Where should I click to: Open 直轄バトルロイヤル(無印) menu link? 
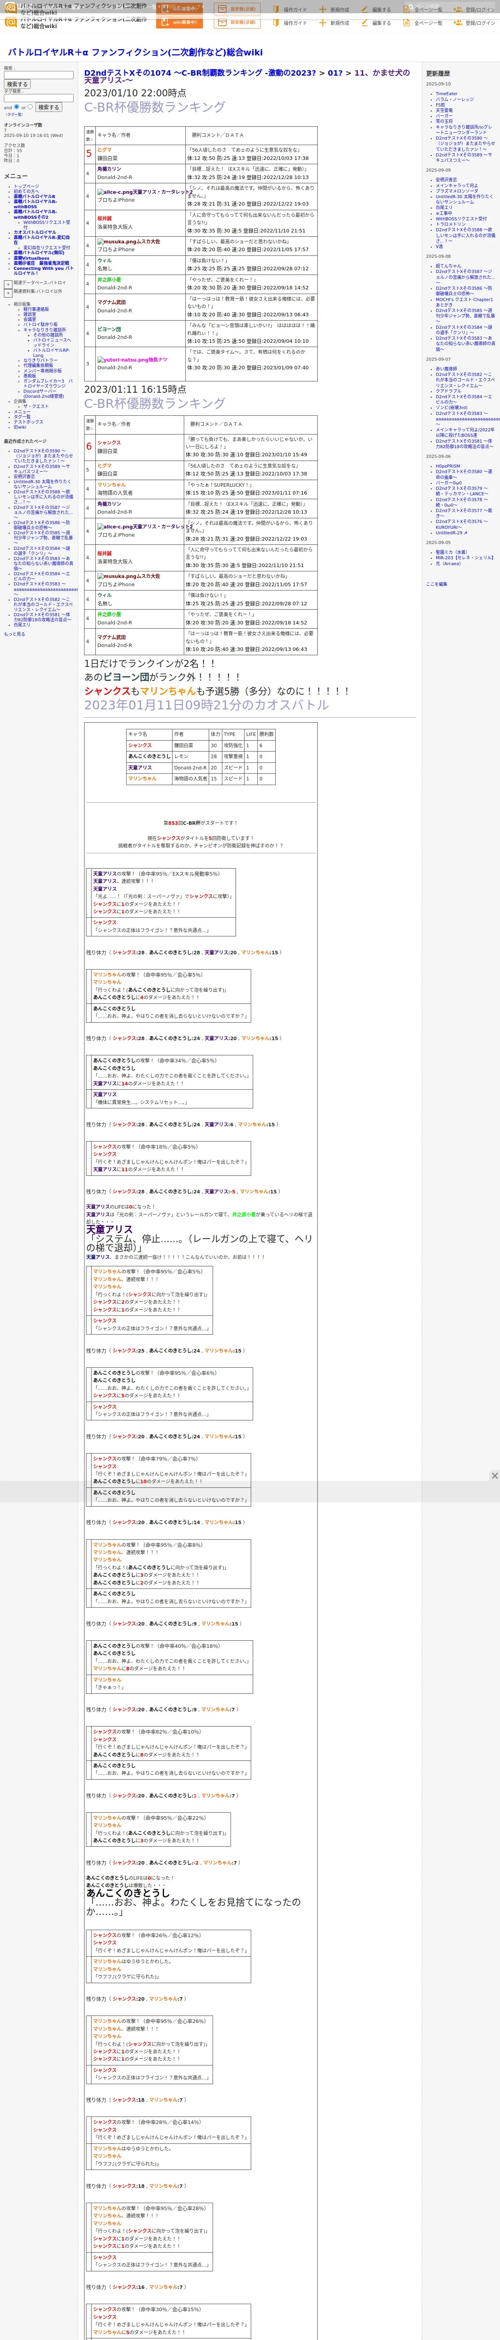pyautogui.click(x=39, y=253)
